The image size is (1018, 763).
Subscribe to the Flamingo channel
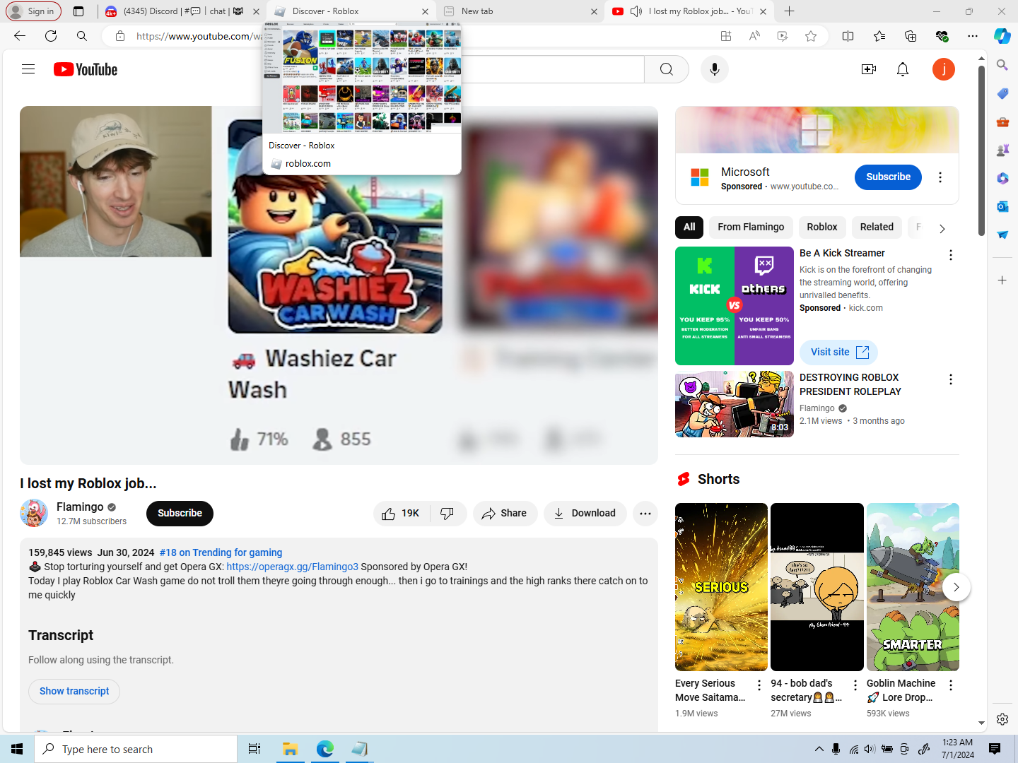180,514
